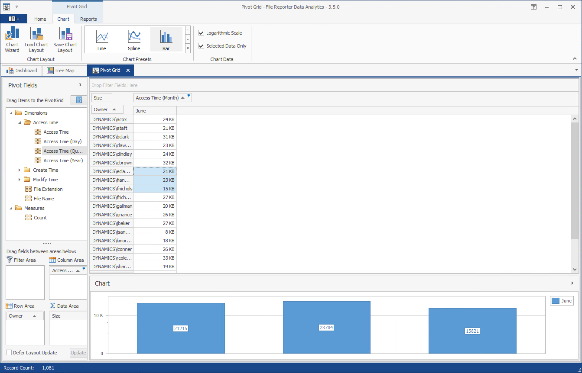Open quick access toolbar customize arrow
Screen dimensions: 582x373
point(16,7)
